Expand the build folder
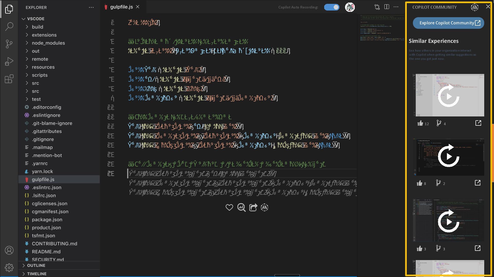Image resolution: width=494 pixels, height=277 pixels. 38,27
